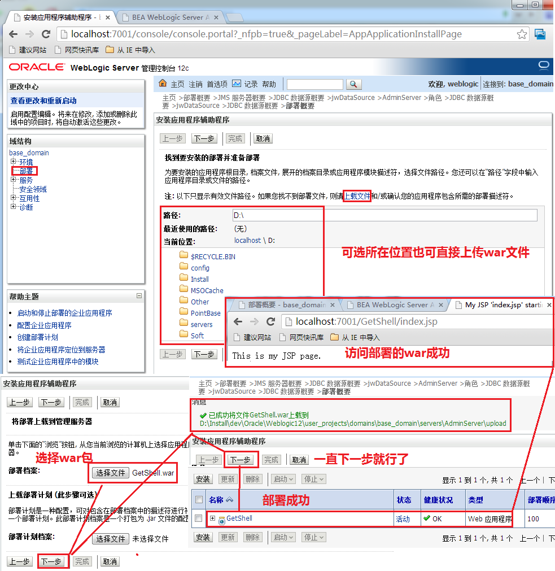Open the servers folder icon
Viewport: 555px width, 571px height.
pos(184,322)
